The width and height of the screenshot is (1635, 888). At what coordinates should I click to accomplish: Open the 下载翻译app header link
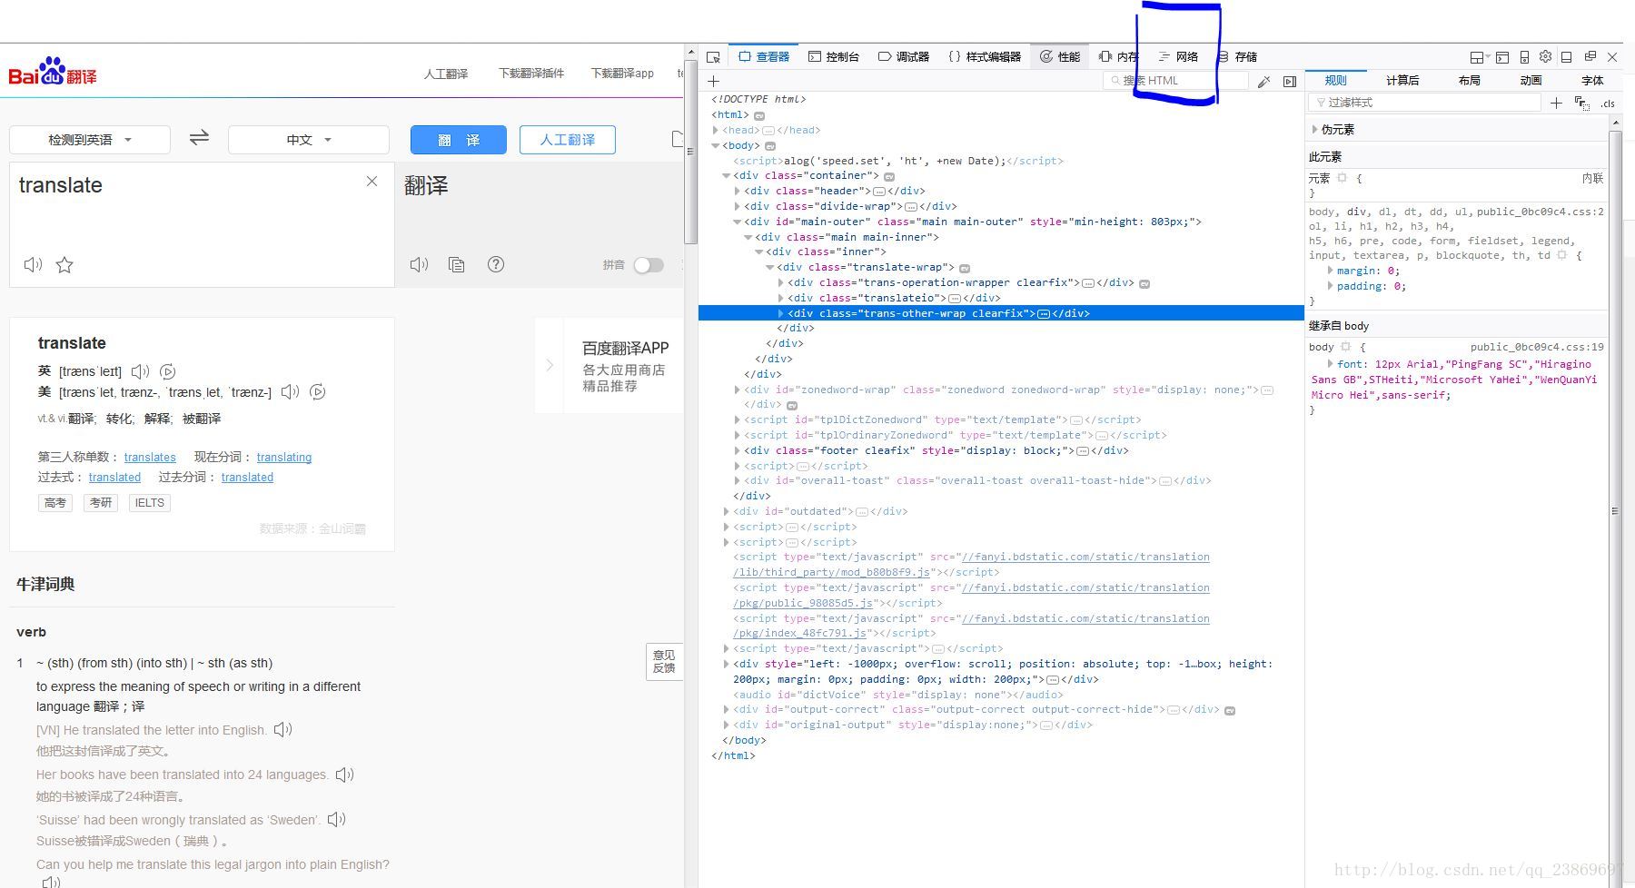622,74
